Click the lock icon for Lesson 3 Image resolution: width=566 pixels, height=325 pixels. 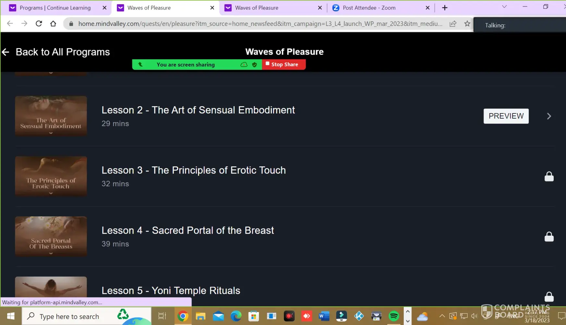point(549,176)
